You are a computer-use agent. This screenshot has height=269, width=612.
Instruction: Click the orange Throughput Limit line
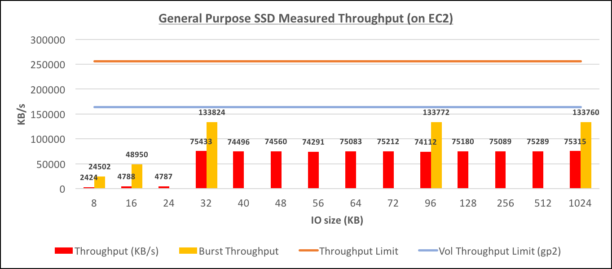[x=337, y=61]
